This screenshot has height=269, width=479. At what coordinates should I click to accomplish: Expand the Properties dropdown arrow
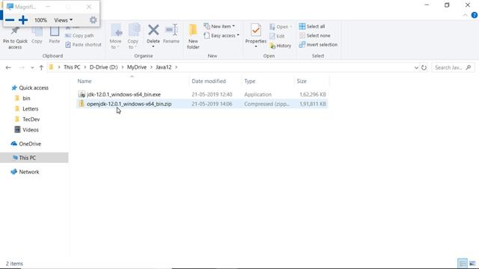pos(256,46)
